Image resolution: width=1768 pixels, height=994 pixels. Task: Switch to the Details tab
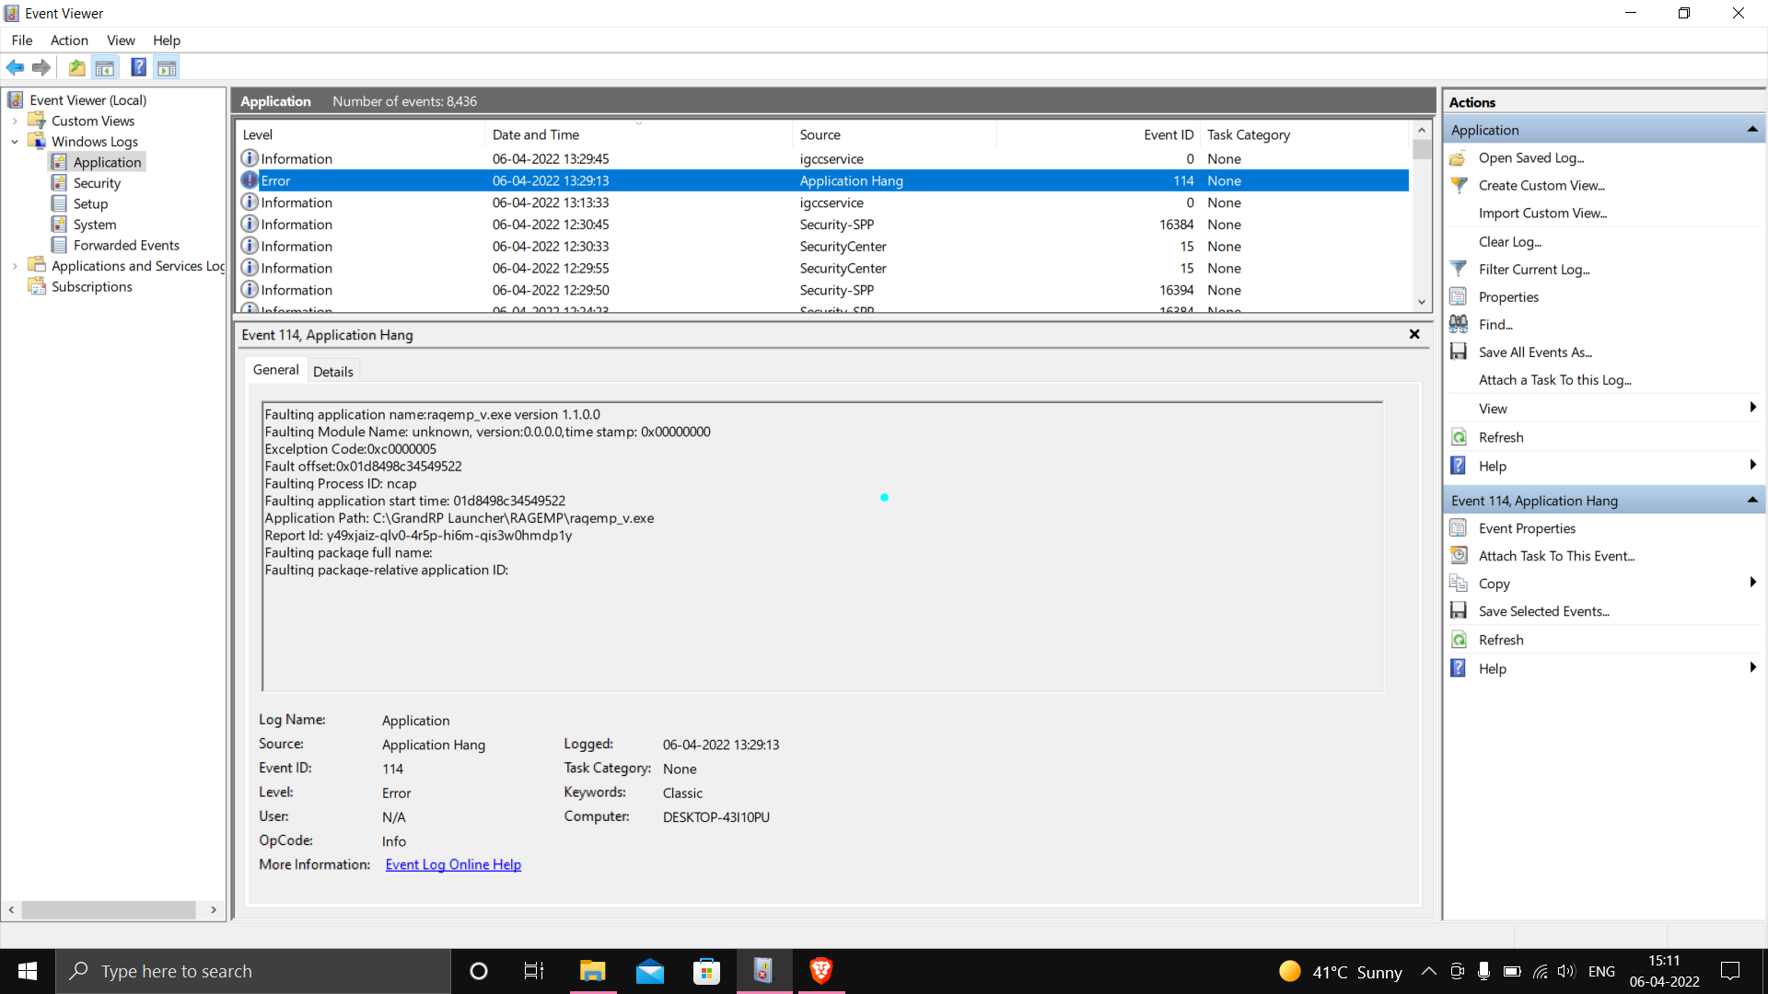click(x=332, y=372)
